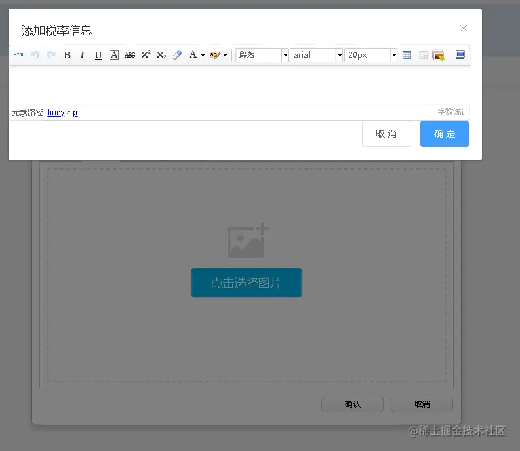
Task: Select the p element path link
Action: (75, 113)
